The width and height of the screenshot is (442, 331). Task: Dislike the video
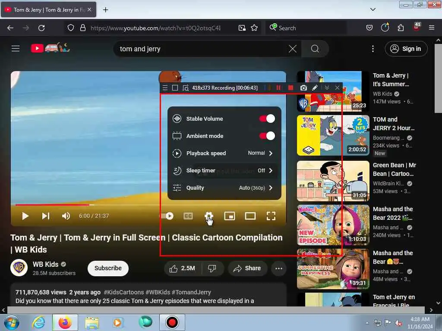212,268
